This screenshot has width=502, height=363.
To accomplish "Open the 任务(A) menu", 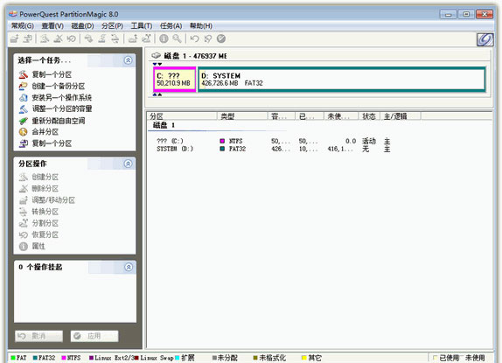I will click(x=171, y=25).
